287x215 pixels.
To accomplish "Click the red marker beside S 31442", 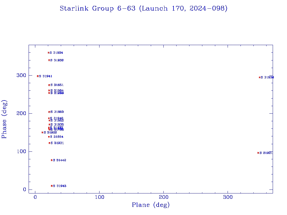I will 52,160.
